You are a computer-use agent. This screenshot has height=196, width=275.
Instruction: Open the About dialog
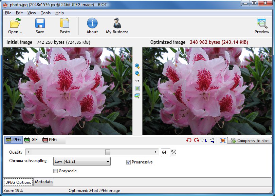92,26
